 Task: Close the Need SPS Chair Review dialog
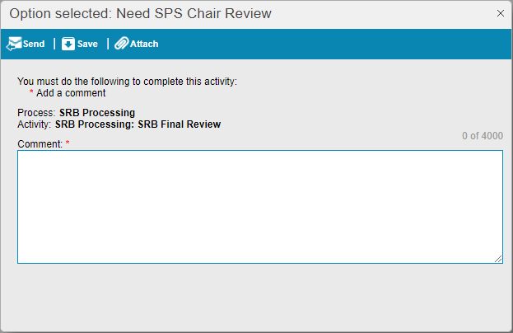point(501,13)
